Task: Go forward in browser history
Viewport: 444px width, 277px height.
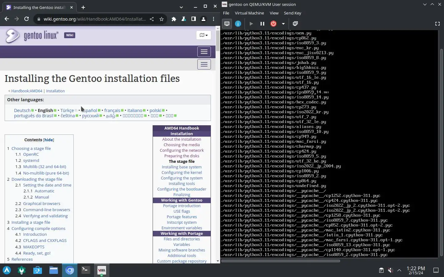Action: point(17,19)
